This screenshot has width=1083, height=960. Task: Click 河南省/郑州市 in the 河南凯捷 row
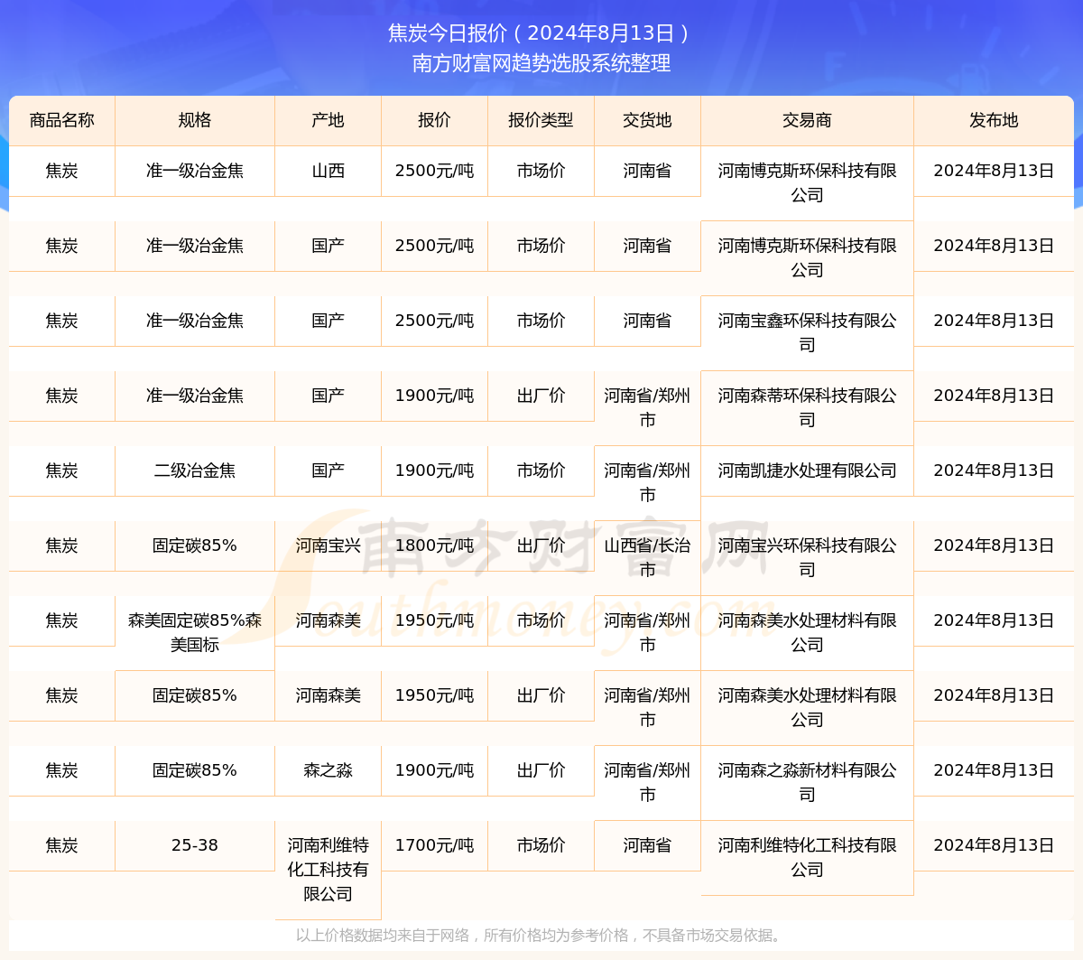point(647,482)
